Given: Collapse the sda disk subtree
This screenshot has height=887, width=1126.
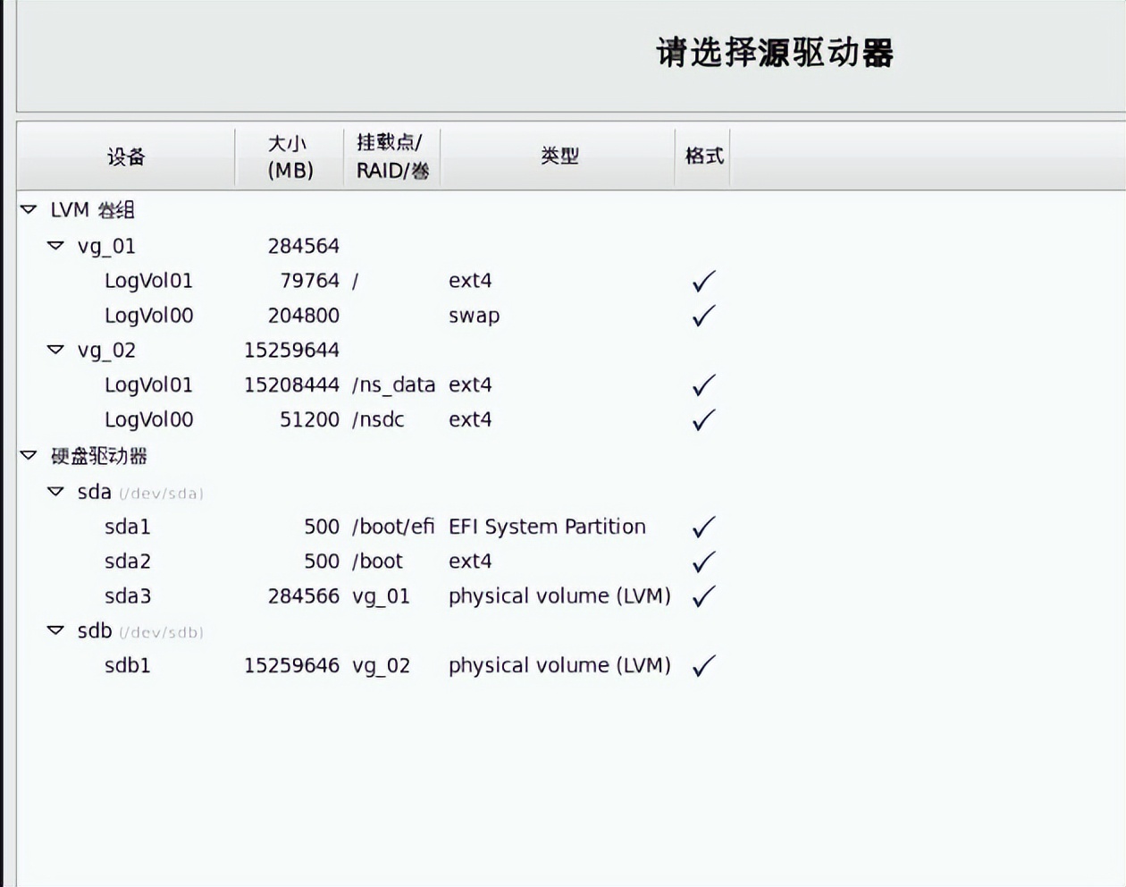Looking at the screenshot, I should tap(55, 492).
